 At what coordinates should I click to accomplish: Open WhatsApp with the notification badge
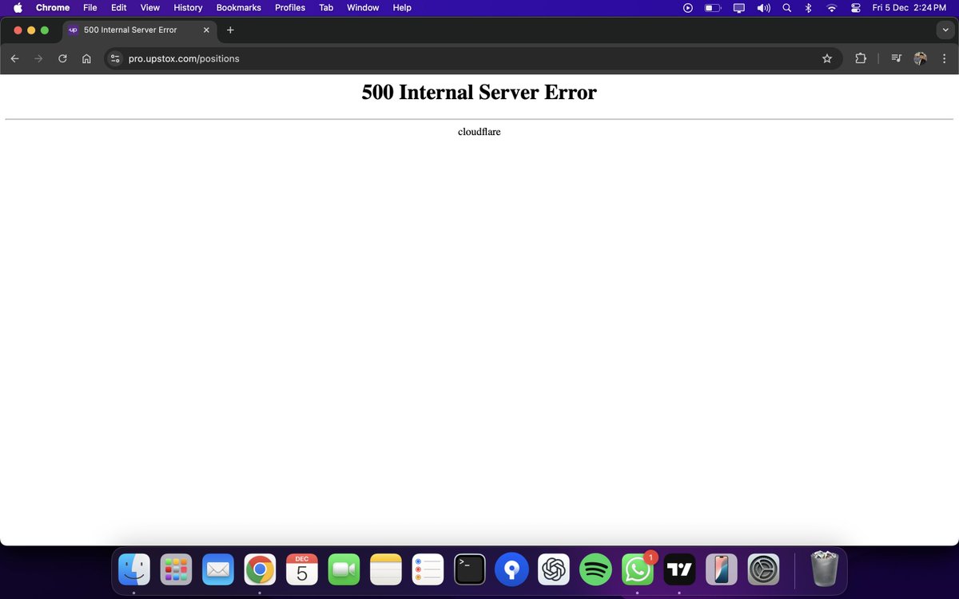(637, 569)
